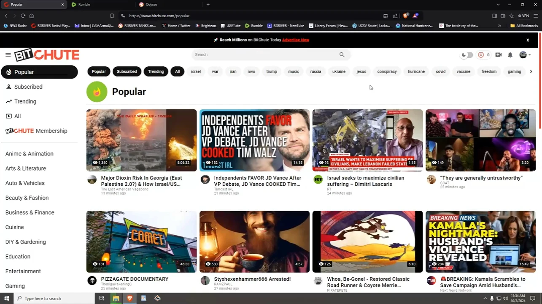
Task: Click the Brave Rewards triangle icon
Action: point(415,16)
